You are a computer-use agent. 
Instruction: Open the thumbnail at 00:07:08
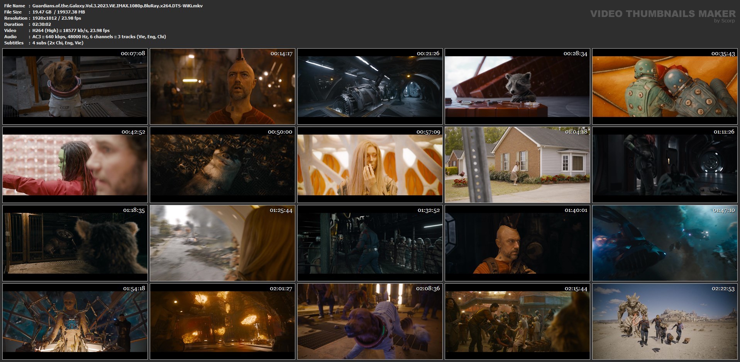pyautogui.click(x=75, y=86)
